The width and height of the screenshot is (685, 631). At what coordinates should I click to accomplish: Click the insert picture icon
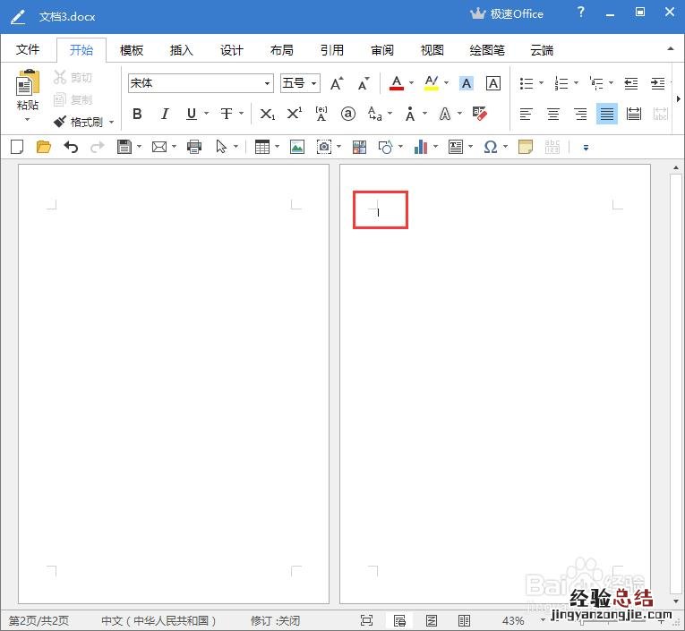(x=296, y=147)
